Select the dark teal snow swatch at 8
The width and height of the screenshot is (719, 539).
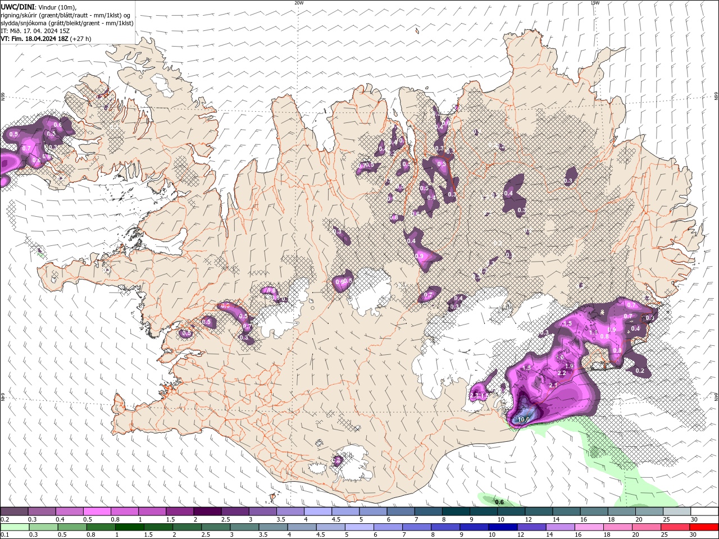[456, 511]
